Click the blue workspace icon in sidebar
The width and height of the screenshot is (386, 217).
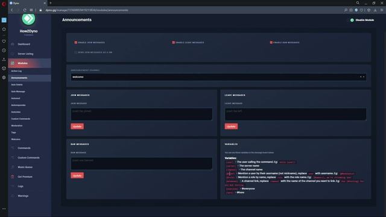pos(4,20)
